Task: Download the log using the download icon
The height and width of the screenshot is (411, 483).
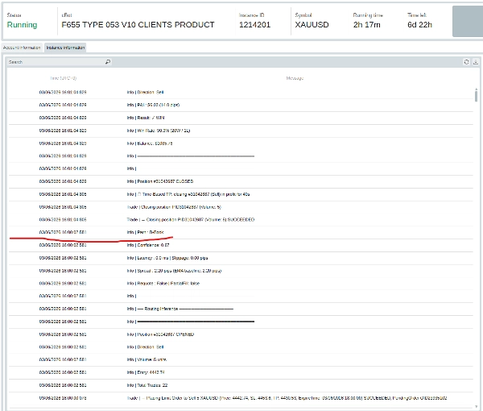Action: (x=476, y=62)
